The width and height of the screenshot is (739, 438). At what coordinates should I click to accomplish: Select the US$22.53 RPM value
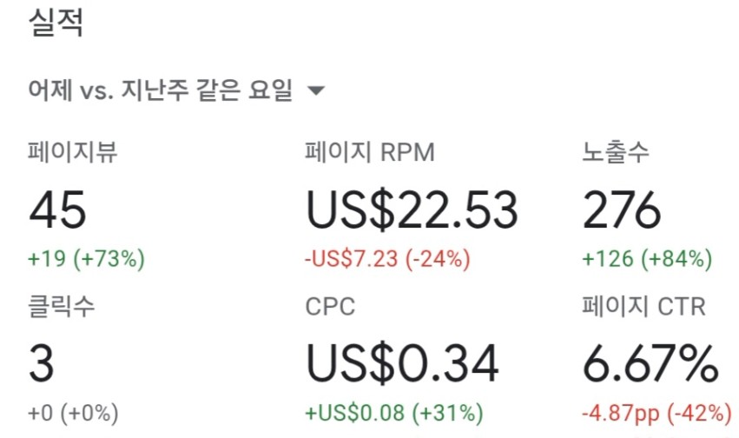point(412,209)
